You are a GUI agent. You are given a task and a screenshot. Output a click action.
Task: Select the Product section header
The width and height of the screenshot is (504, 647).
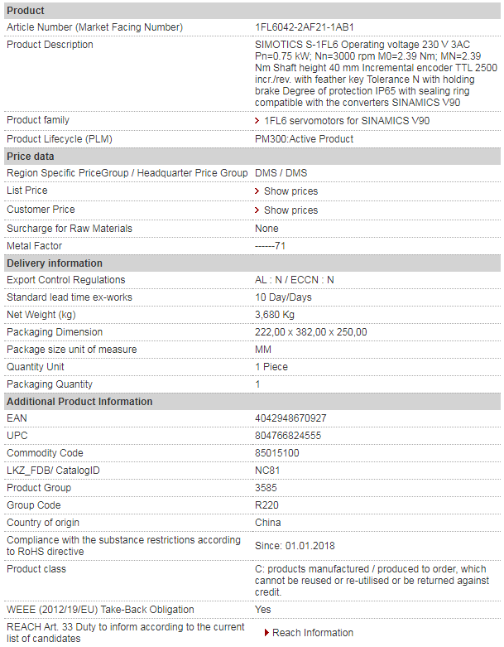click(x=252, y=11)
